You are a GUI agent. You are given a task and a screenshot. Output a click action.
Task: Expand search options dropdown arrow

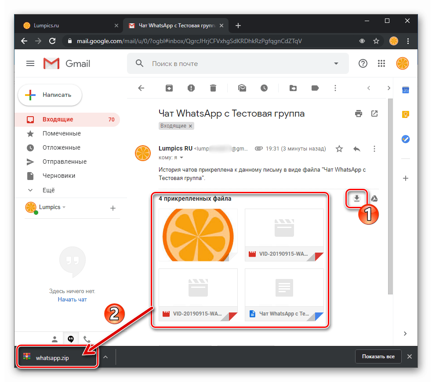[x=336, y=64]
